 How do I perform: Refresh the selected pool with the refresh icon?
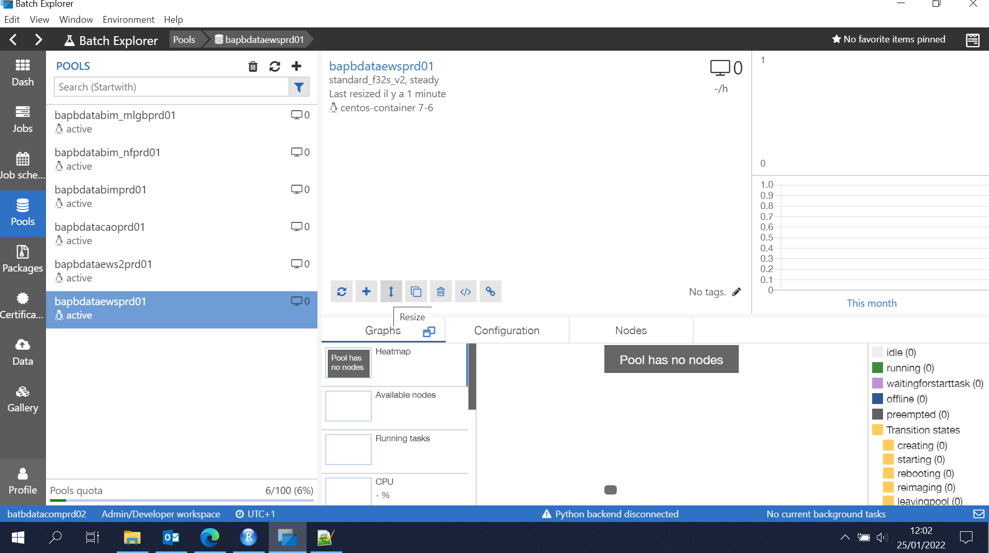(x=341, y=291)
